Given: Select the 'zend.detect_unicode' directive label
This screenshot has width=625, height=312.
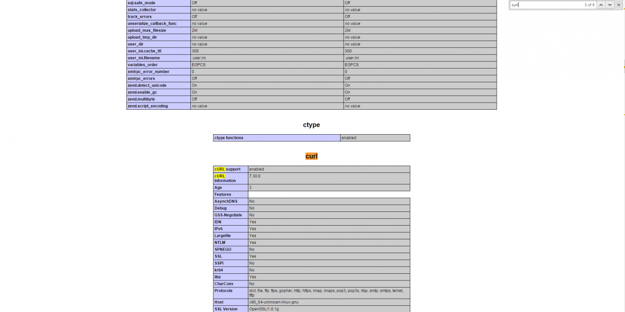Looking at the screenshot, I should click(x=147, y=85).
